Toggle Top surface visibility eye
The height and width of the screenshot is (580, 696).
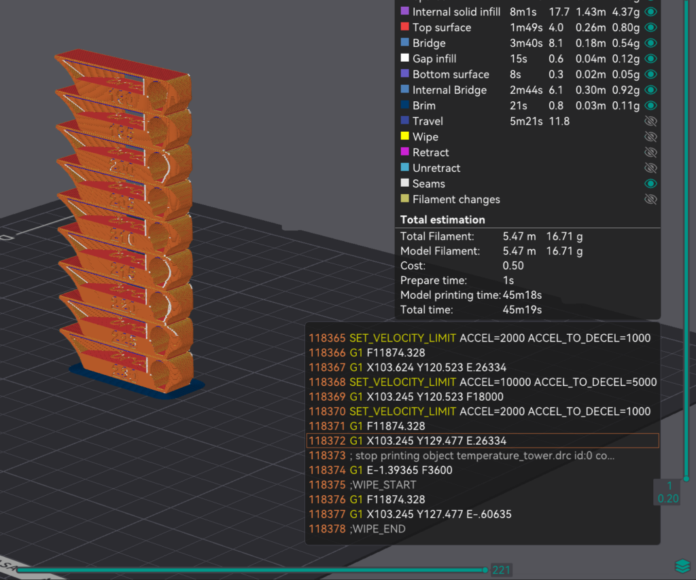click(650, 27)
